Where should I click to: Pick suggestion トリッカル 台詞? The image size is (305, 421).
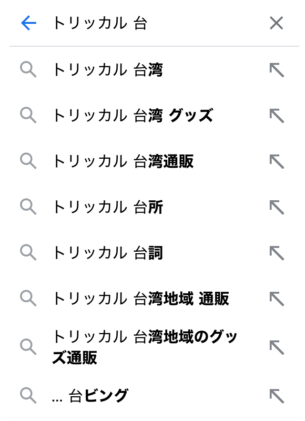click(x=108, y=253)
